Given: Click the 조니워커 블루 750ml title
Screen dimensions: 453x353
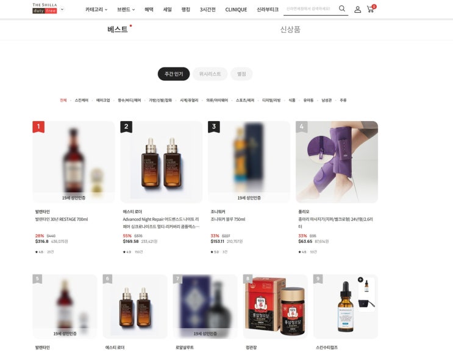Looking at the screenshot, I should (228, 220).
